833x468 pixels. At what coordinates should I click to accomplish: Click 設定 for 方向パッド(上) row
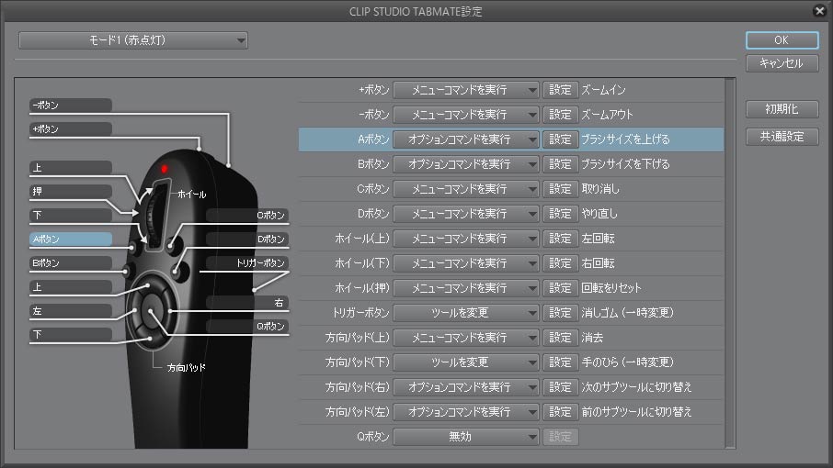(x=561, y=338)
